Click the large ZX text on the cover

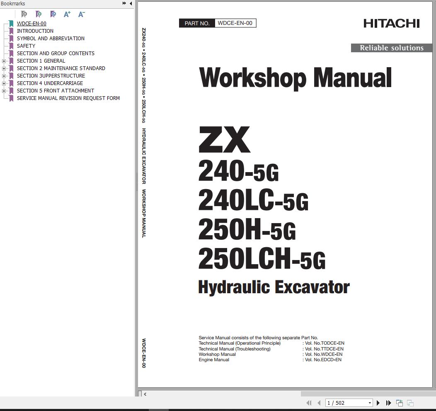(225, 140)
